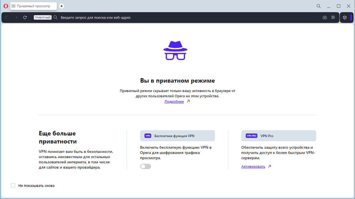Open the 'Подробнее' link
This screenshot has height=199, width=355.
(x=174, y=101)
